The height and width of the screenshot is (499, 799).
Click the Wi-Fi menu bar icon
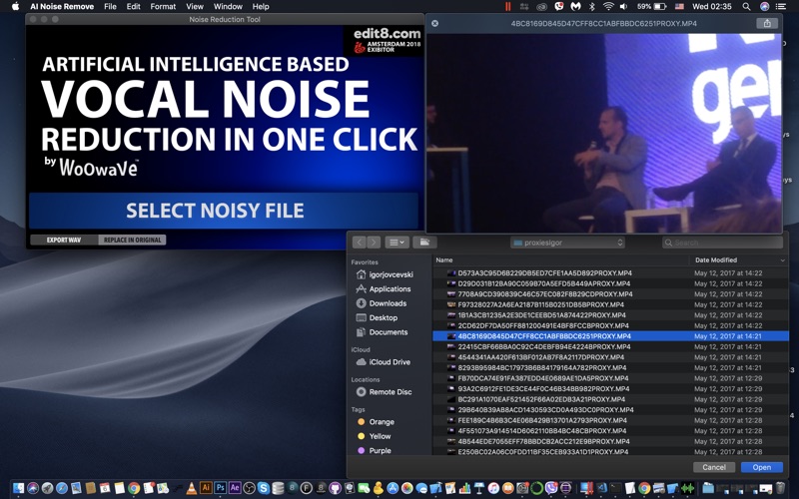tap(608, 7)
